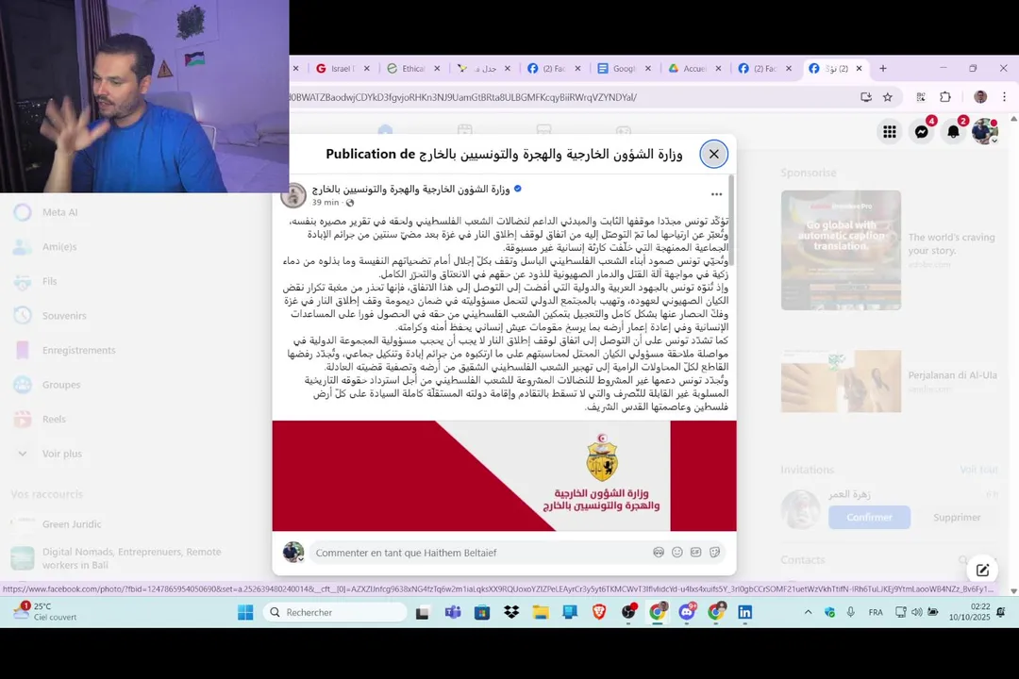
Task: Open Dropbox from the taskbar
Action: tap(511, 612)
